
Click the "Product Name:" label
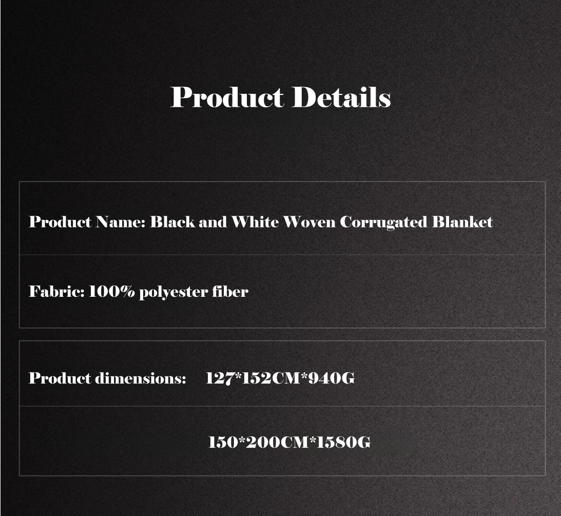tap(88, 222)
